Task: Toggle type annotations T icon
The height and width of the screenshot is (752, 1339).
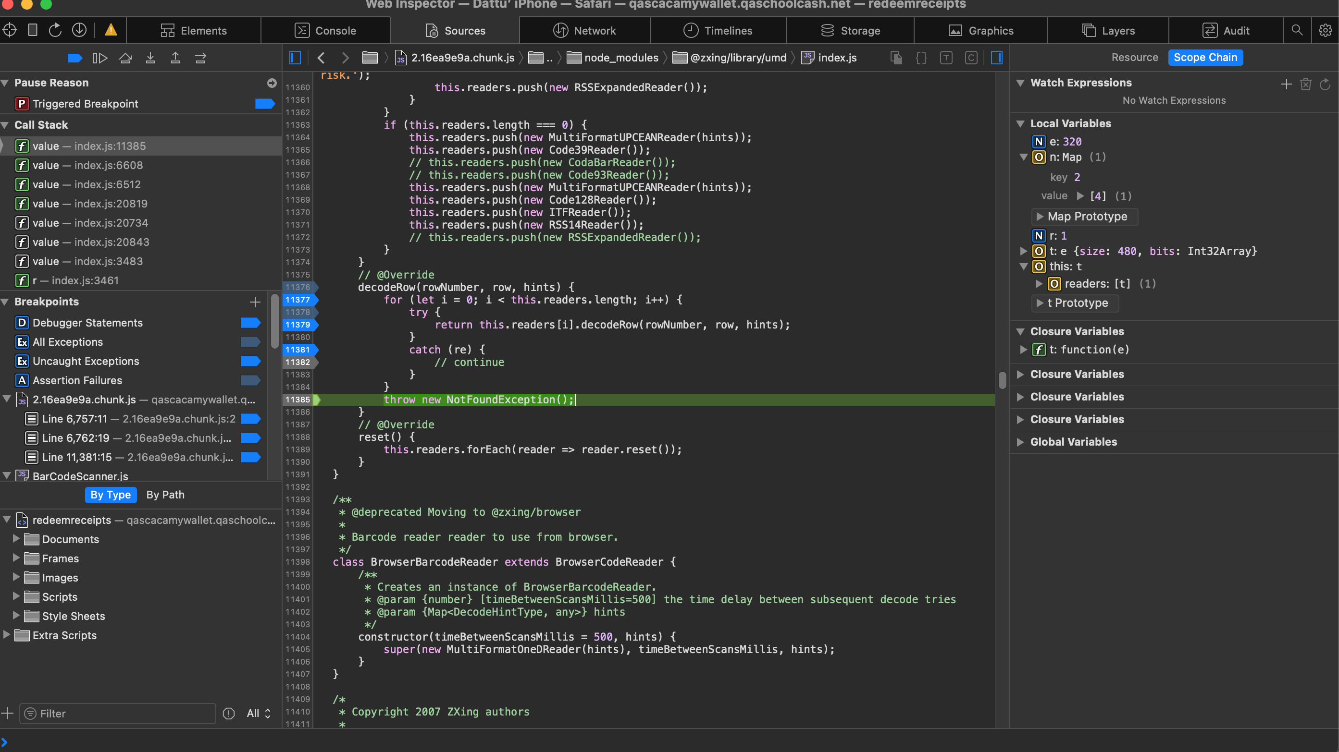Action: [946, 58]
